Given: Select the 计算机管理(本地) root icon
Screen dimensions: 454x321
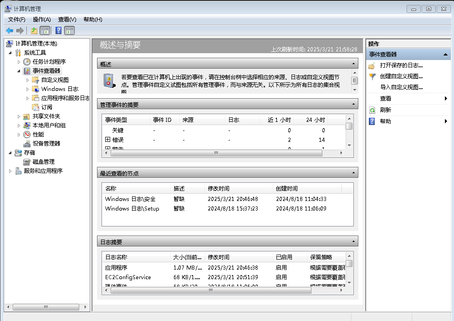Looking at the screenshot, I should [10, 43].
